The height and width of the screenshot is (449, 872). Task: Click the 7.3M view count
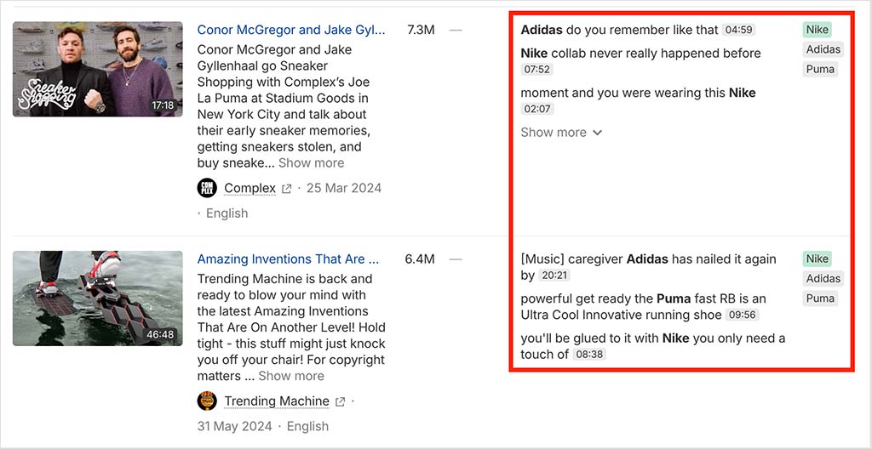click(421, 30)
